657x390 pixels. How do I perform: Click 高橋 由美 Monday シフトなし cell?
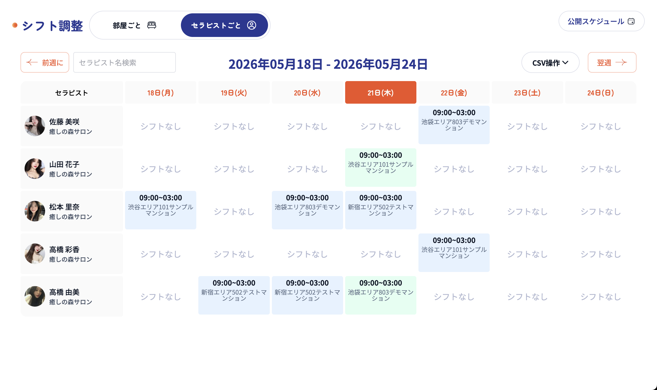(x=161, y=297)
